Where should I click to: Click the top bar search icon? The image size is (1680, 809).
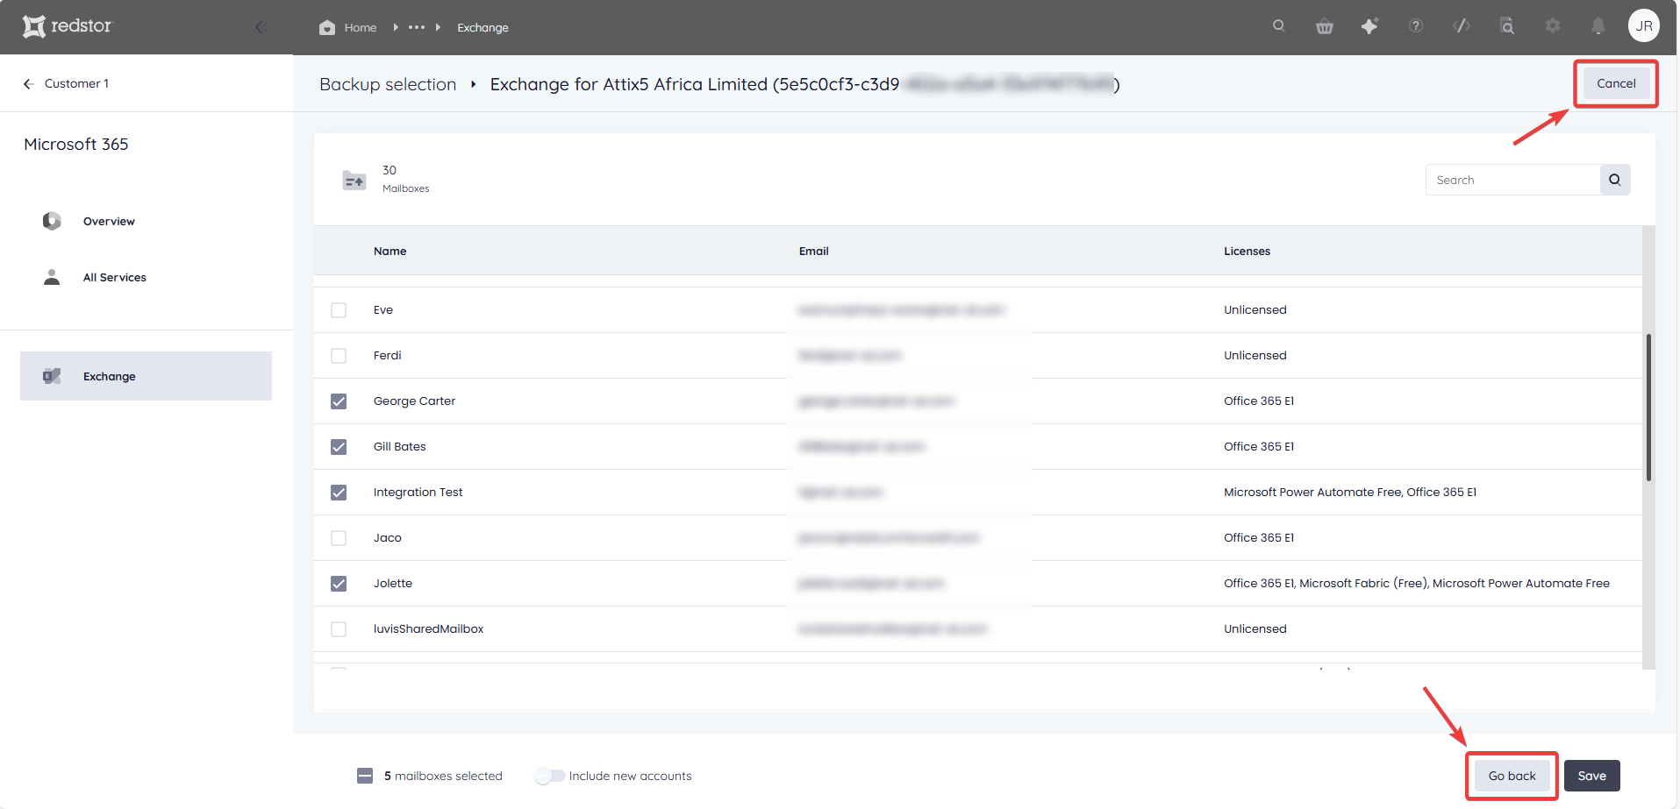coord(1279,25)
